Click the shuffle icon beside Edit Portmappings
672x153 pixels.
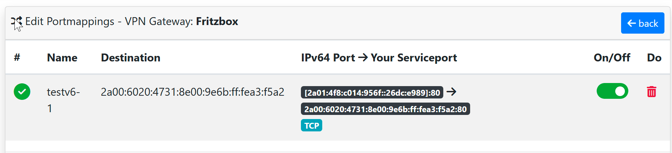point(17,22)
